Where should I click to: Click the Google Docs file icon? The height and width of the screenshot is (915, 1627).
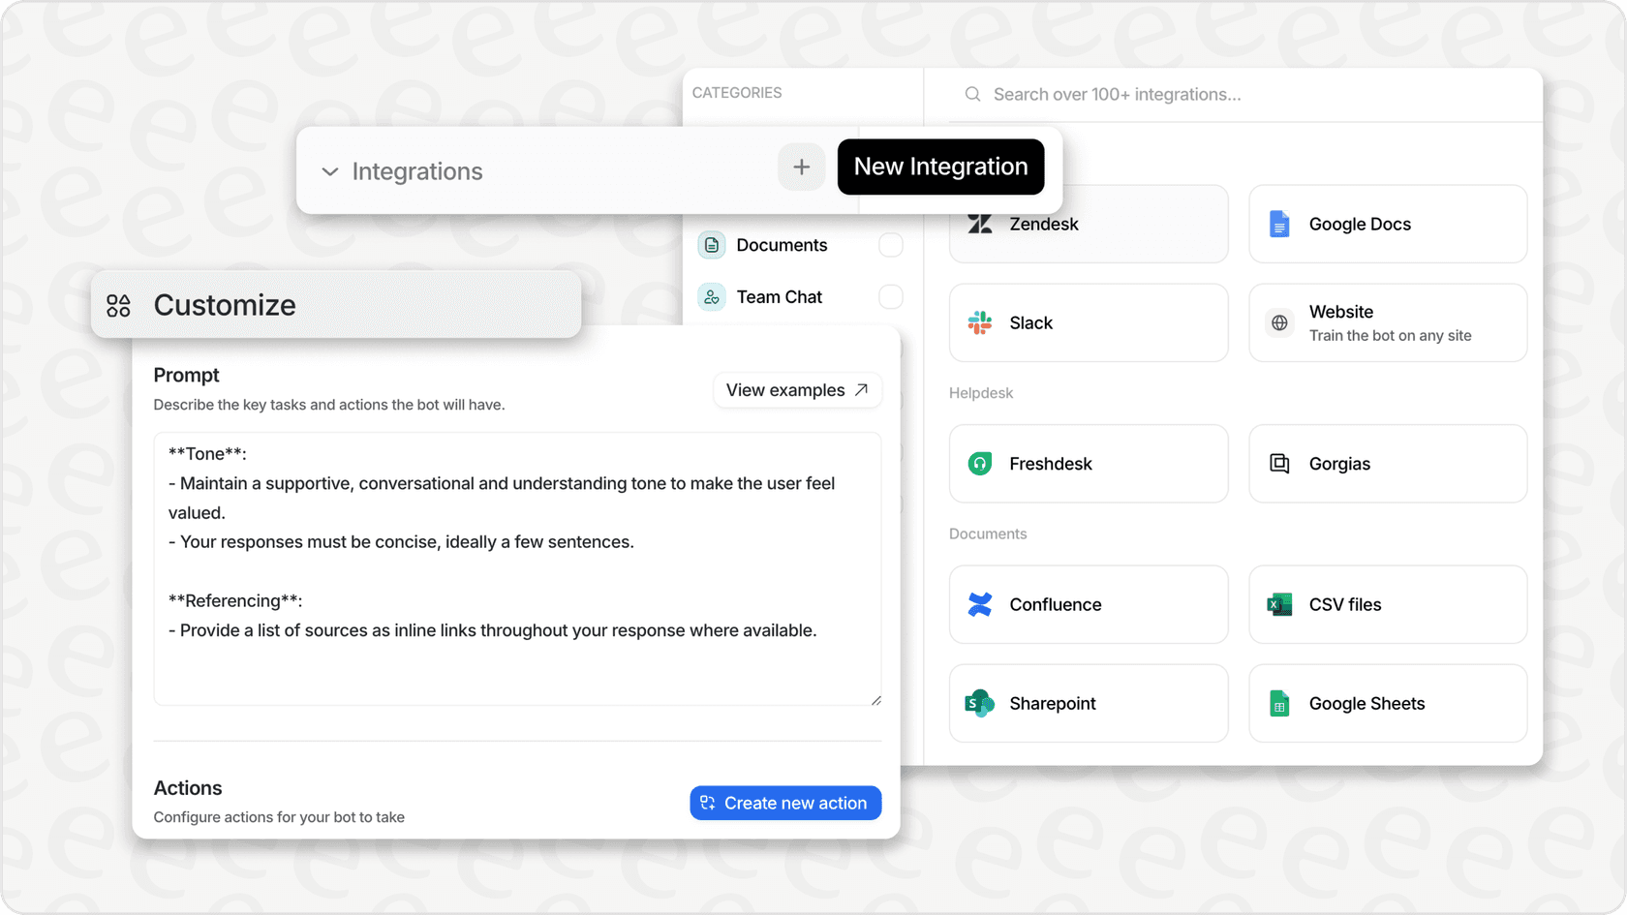[1279, 225]
